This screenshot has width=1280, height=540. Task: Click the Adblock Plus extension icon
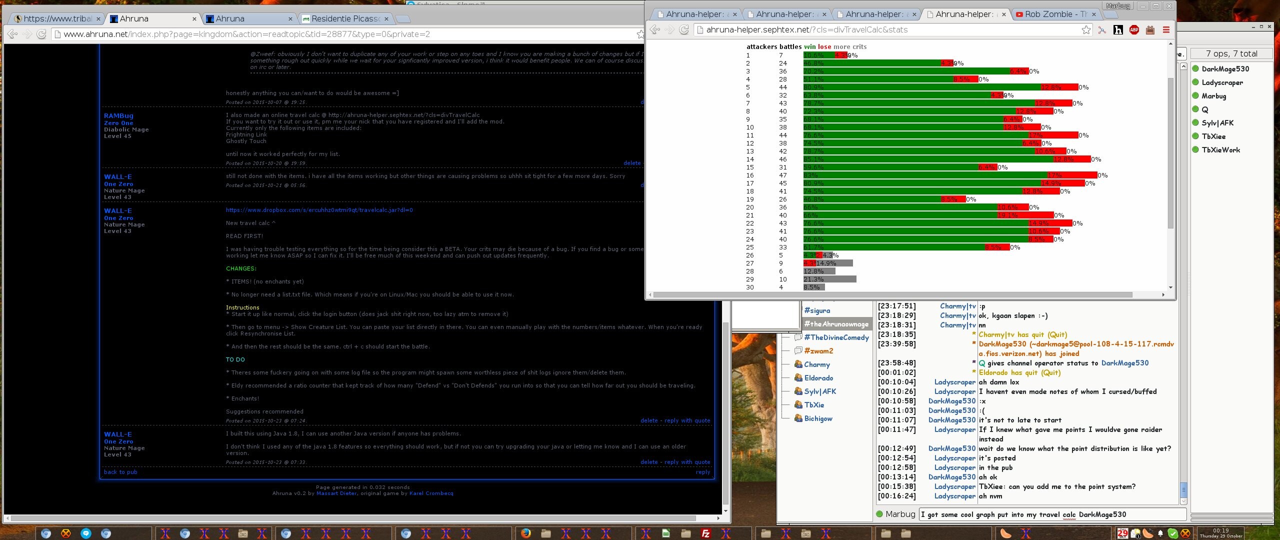tap(1134, 30)
